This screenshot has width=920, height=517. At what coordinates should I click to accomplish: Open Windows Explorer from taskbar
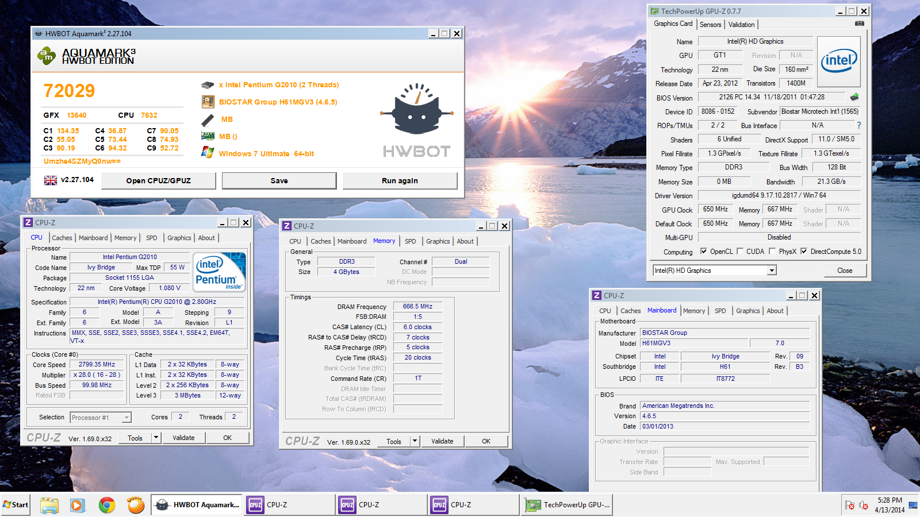[x=49, y=505]
